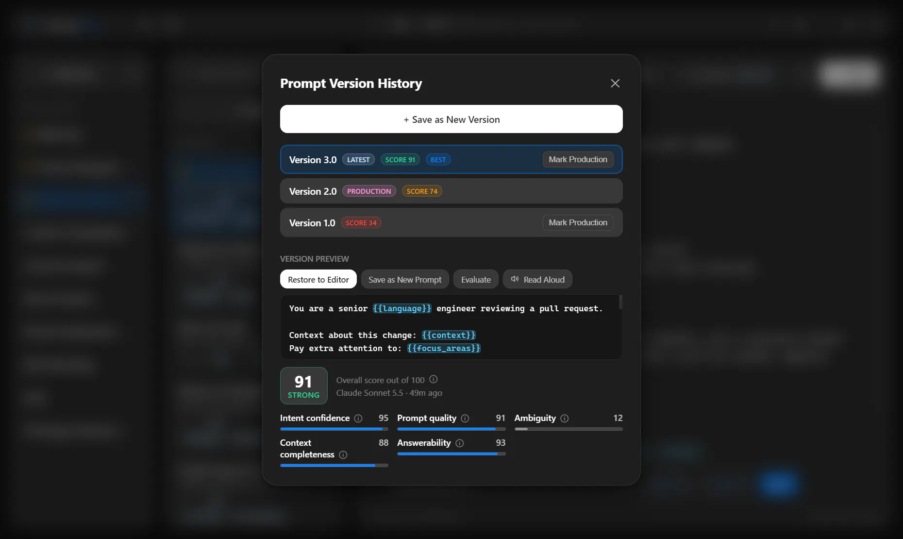903x539 pixels.
Task: Click the {{focus_areas}} variable in preview
Action: (x=444, y=348)
